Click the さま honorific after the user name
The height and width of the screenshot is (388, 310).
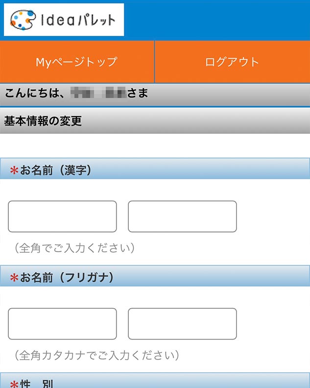click(138, 93)
